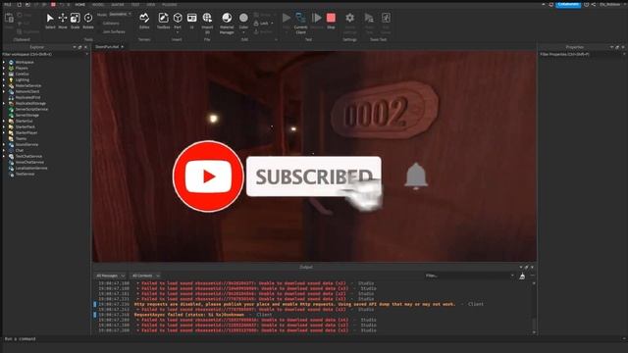The height and width of the screenshot is (353, 628).
Task: Click the greyed Play button
Action: pos(287,18)
